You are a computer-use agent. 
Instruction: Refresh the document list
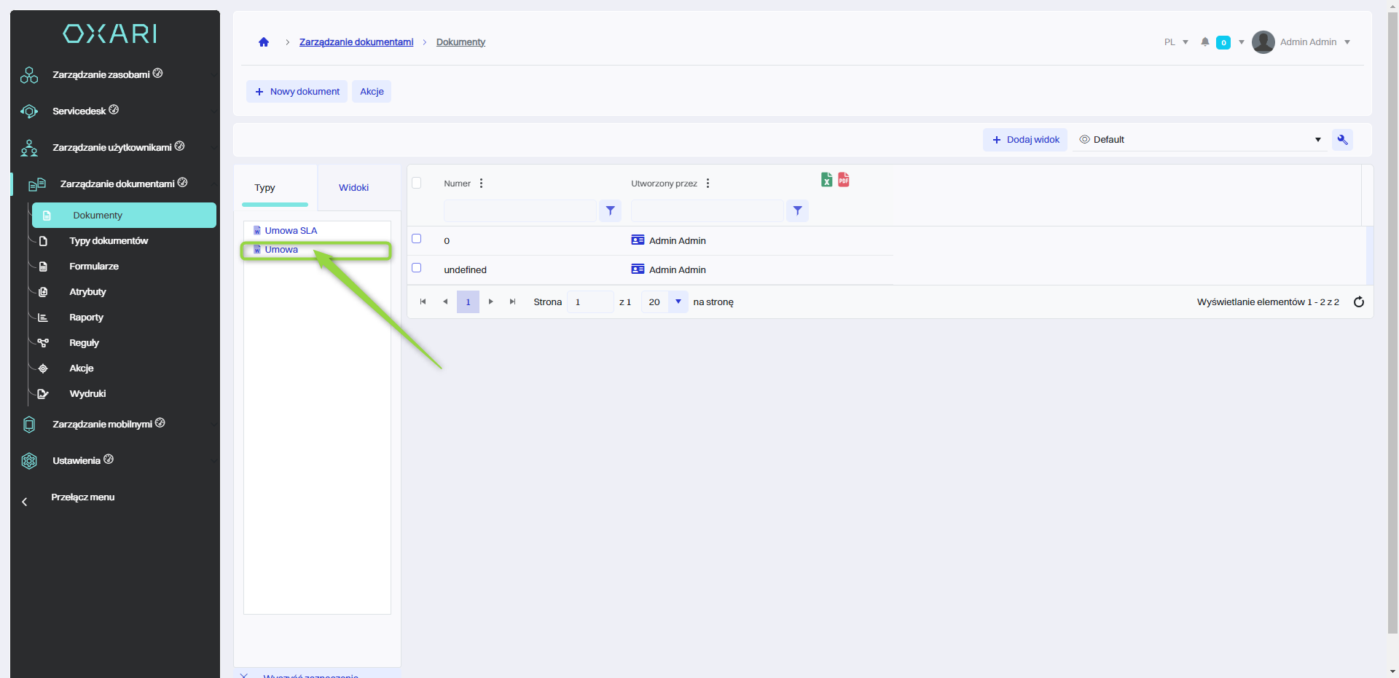[1359, 302]
